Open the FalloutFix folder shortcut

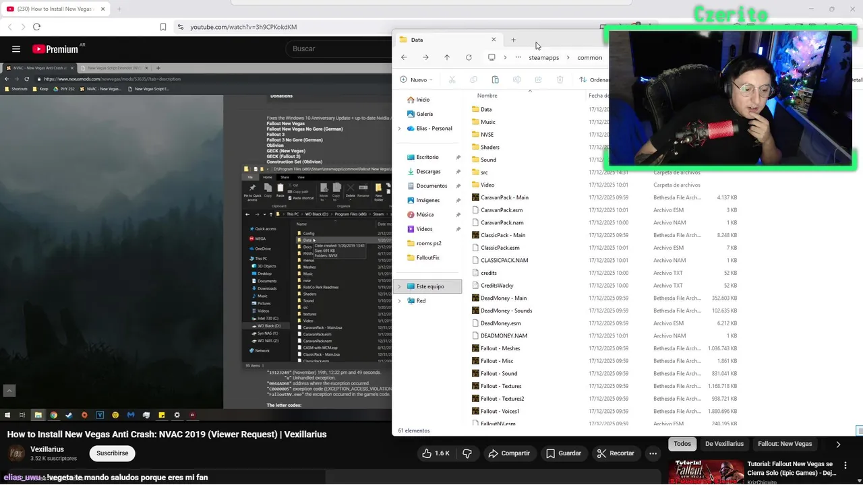pyautogui.click(x=429, y=258)
